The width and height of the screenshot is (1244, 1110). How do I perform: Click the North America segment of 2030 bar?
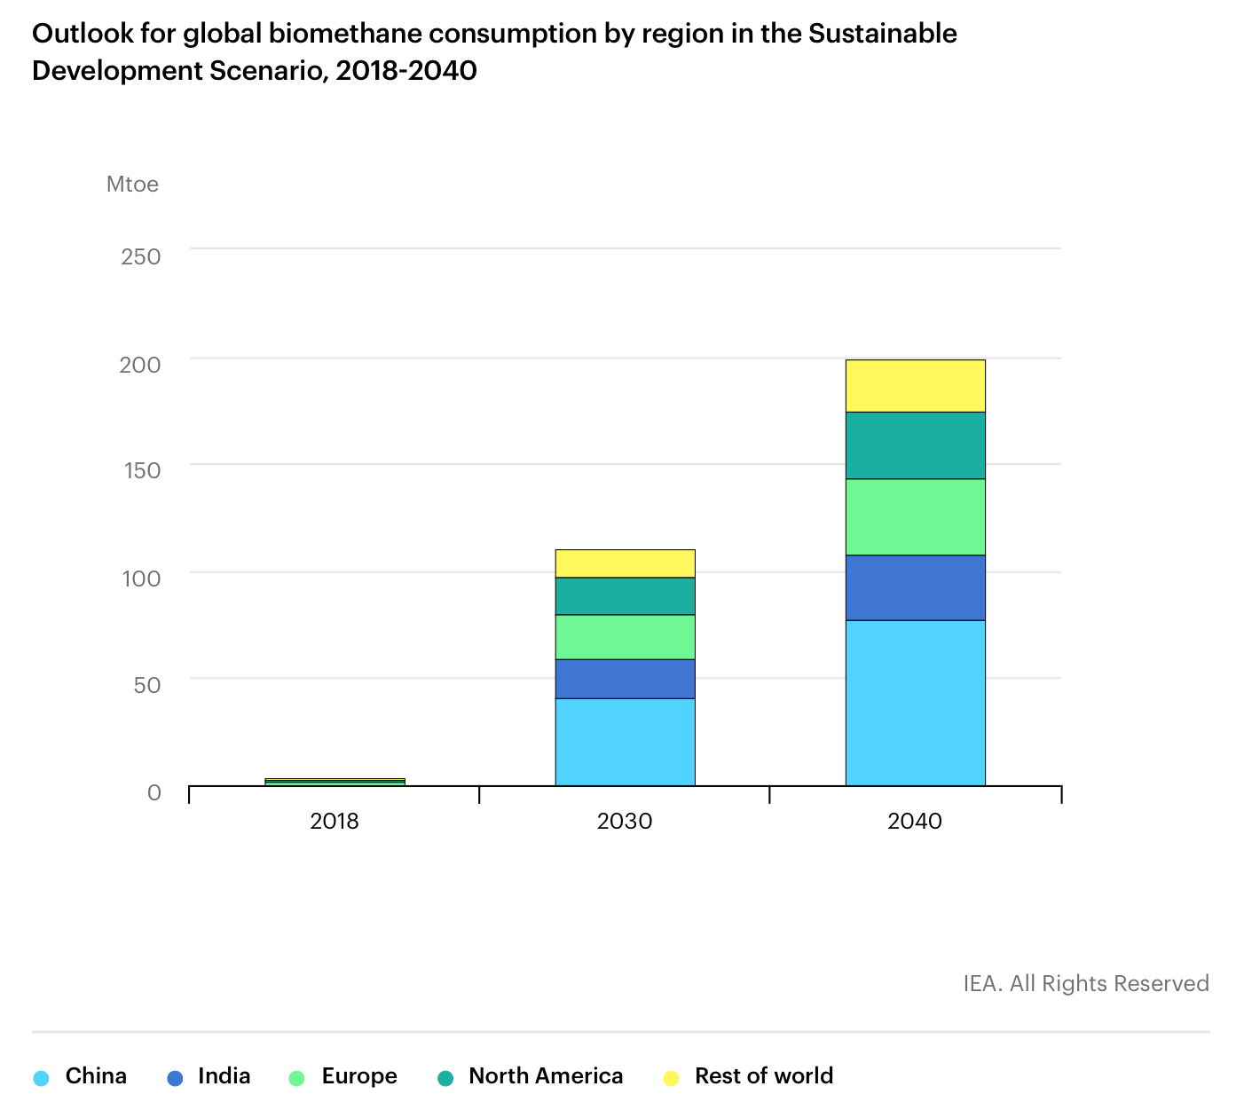(625, 596)
